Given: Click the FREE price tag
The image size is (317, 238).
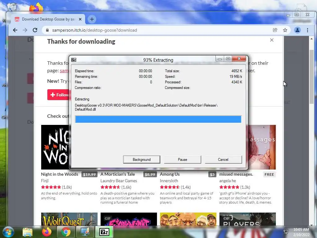Looking at the screenshot, I should (x=269, y=174).
